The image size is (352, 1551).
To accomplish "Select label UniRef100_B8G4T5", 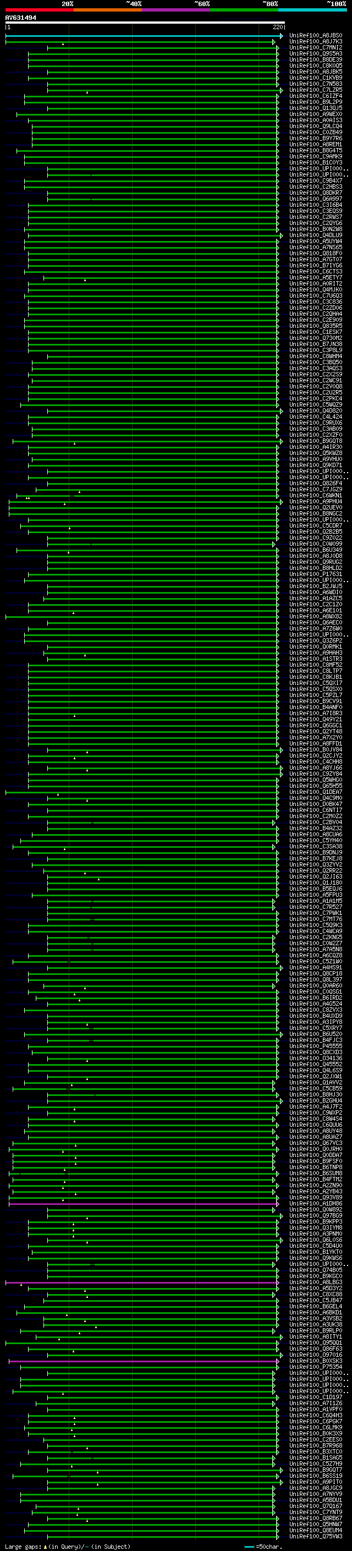I will coord(316,151).
